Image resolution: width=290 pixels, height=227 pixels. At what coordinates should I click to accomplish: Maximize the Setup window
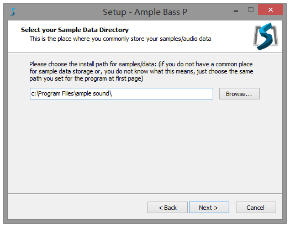(x=251, y=9)
